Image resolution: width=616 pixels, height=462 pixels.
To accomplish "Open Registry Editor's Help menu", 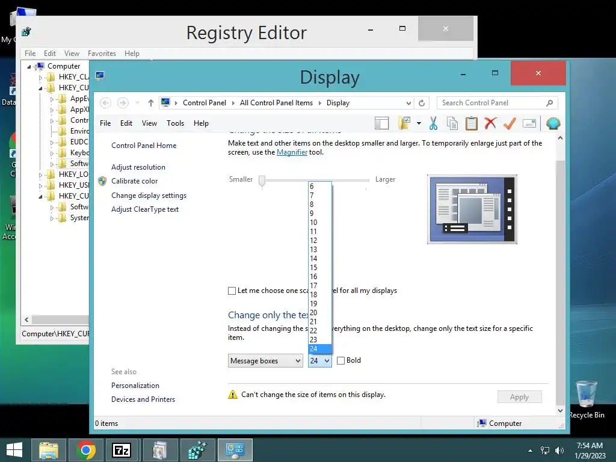I will pos(132,54).
